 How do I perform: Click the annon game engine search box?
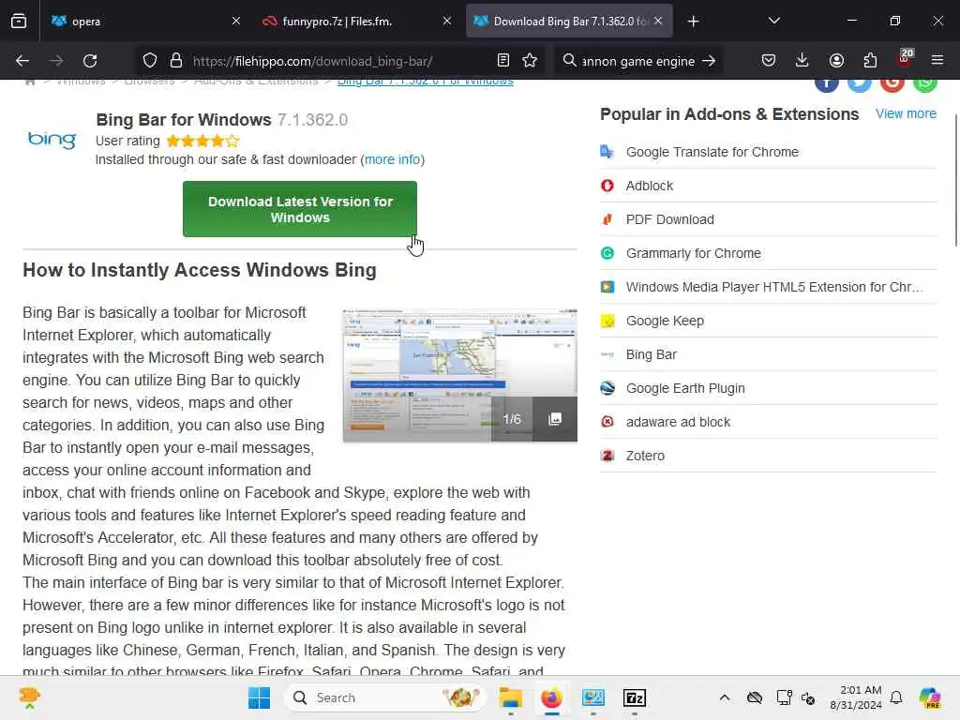pos(637,61)
